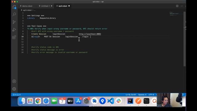Click the '/login' text on line 10

[85, 36]
